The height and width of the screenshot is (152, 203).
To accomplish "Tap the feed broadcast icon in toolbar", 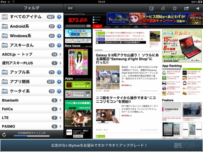I will tap(163, 8).
